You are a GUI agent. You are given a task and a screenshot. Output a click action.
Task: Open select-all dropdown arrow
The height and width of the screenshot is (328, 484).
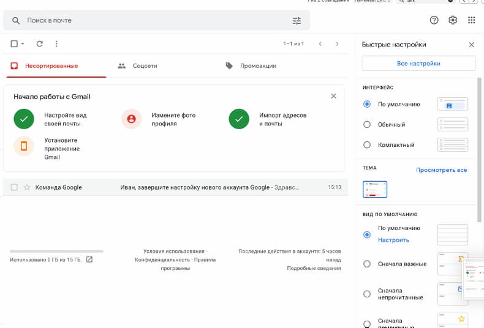pyautogui.click(x=23, y=44)
